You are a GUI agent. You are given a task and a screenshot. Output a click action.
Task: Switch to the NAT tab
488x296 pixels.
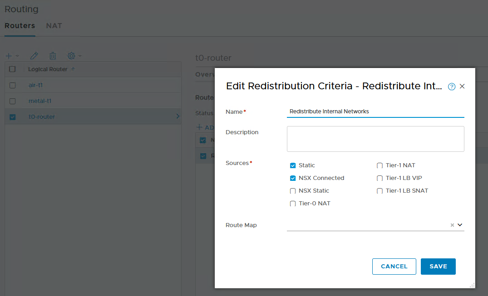(54, 25)
